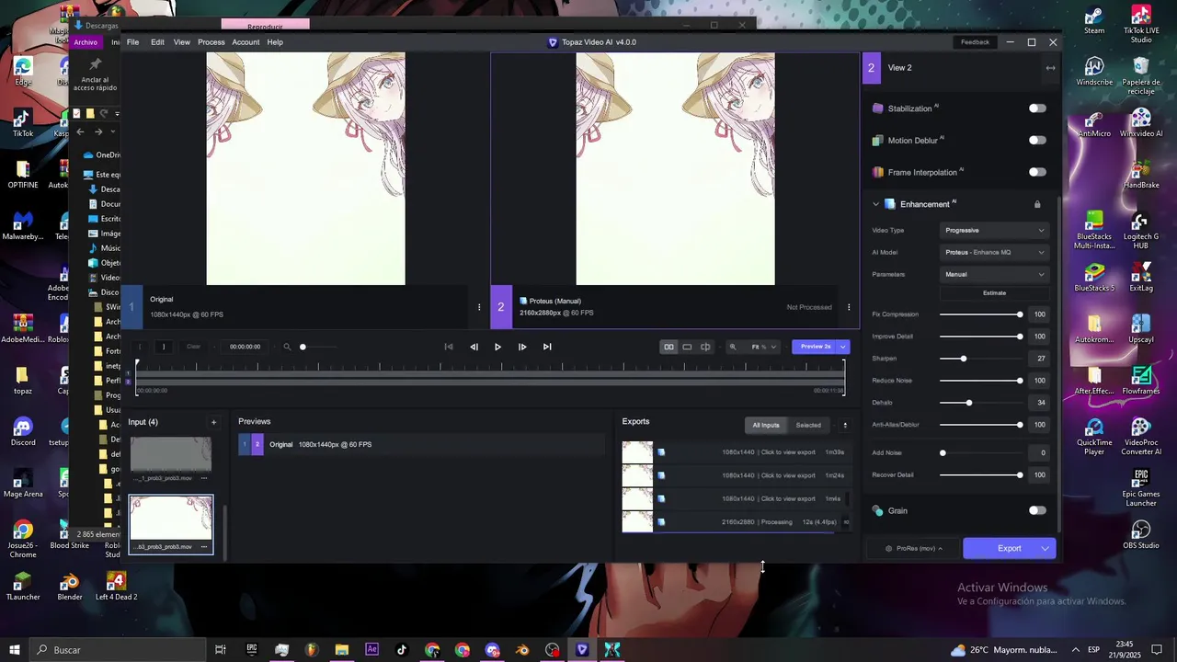Open OBS Studio desktop shortcut

tap(1141, 535)
